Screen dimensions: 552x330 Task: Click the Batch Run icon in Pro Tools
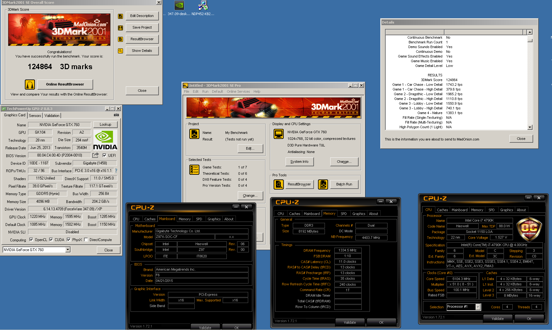point(323,184)
